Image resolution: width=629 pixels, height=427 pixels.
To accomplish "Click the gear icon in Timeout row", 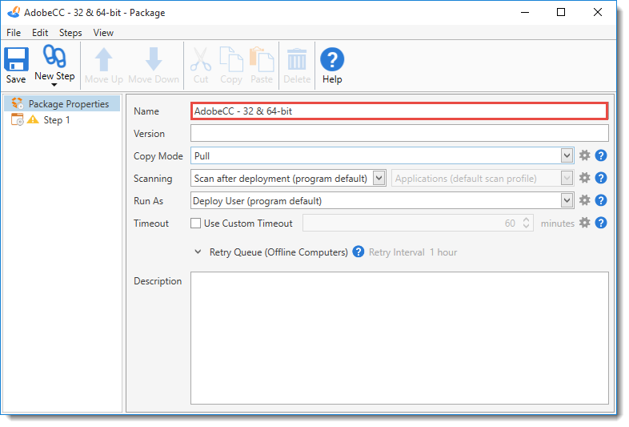I will (585, 223).
